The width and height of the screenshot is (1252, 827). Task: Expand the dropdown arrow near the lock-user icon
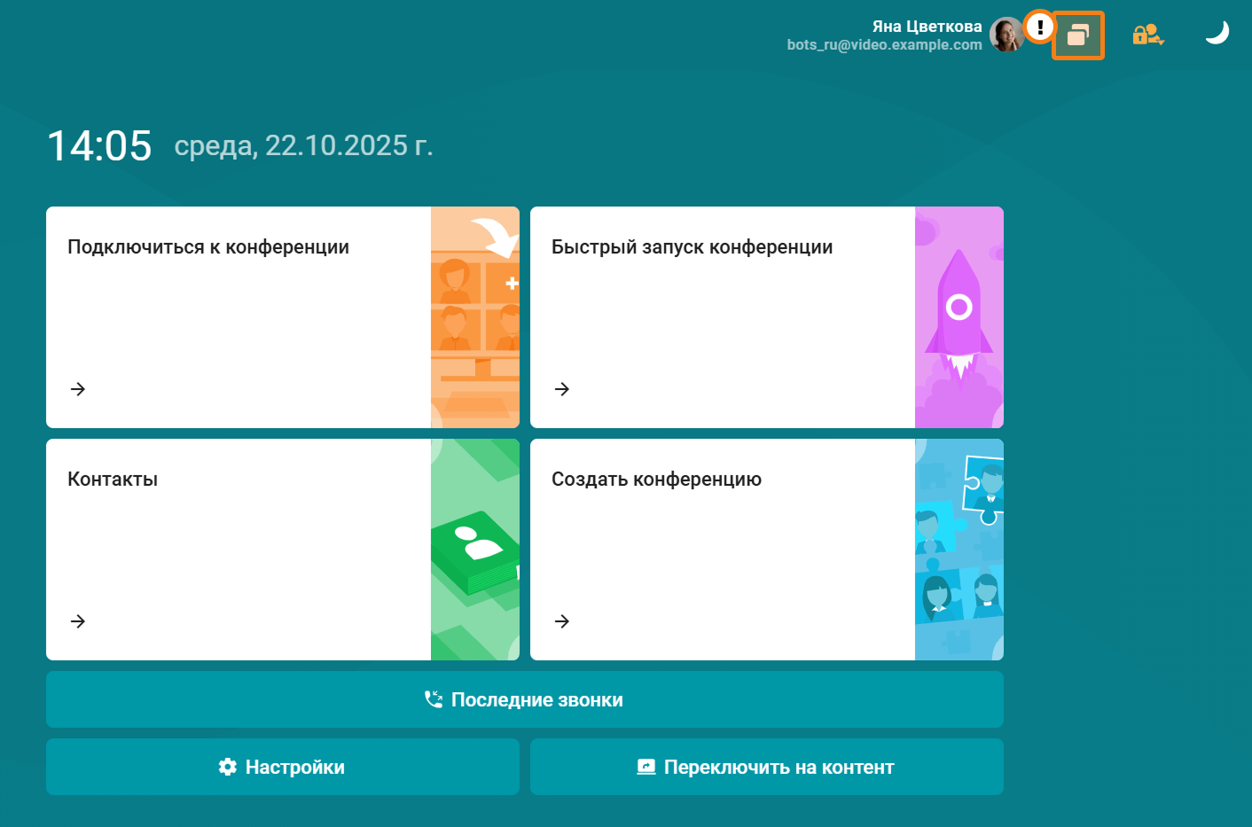point(1160,41)
